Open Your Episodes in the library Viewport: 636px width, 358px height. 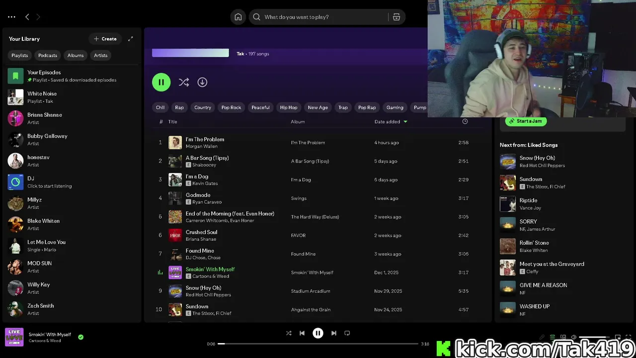(72, 76)
